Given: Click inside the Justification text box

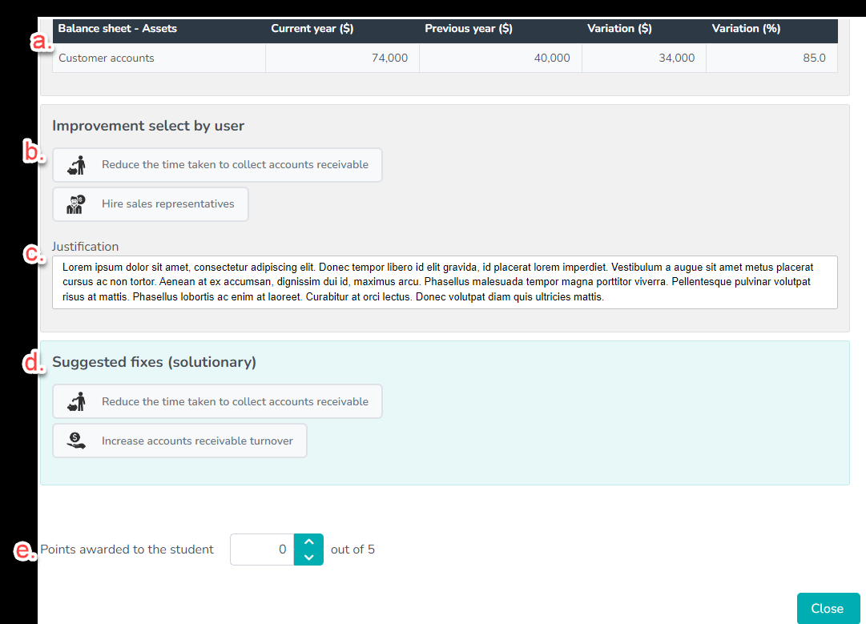Looking at the screenshot, I should pos(445,282).
